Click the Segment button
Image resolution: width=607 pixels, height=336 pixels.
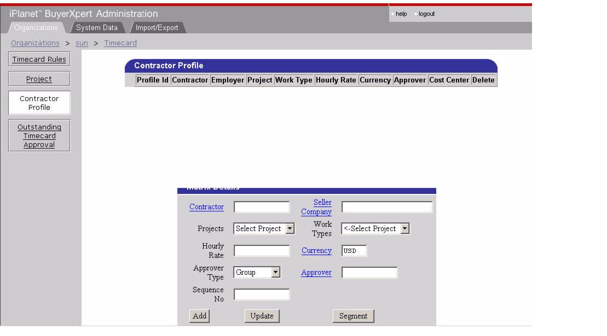click(x=353, y=316)
